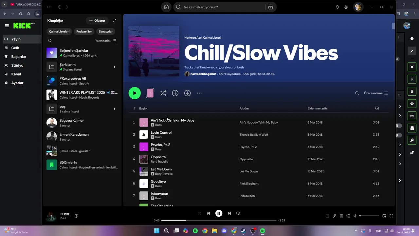Expand the boş folder arrow
This screenshot has width=419, height=236.
tap(115, 109)
